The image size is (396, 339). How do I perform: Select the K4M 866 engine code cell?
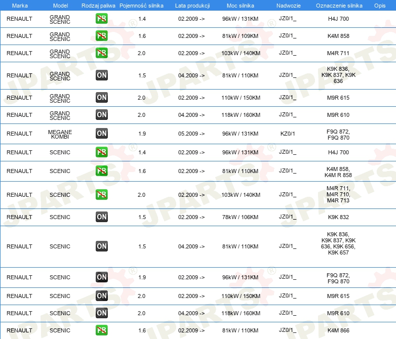click(338, 330)
